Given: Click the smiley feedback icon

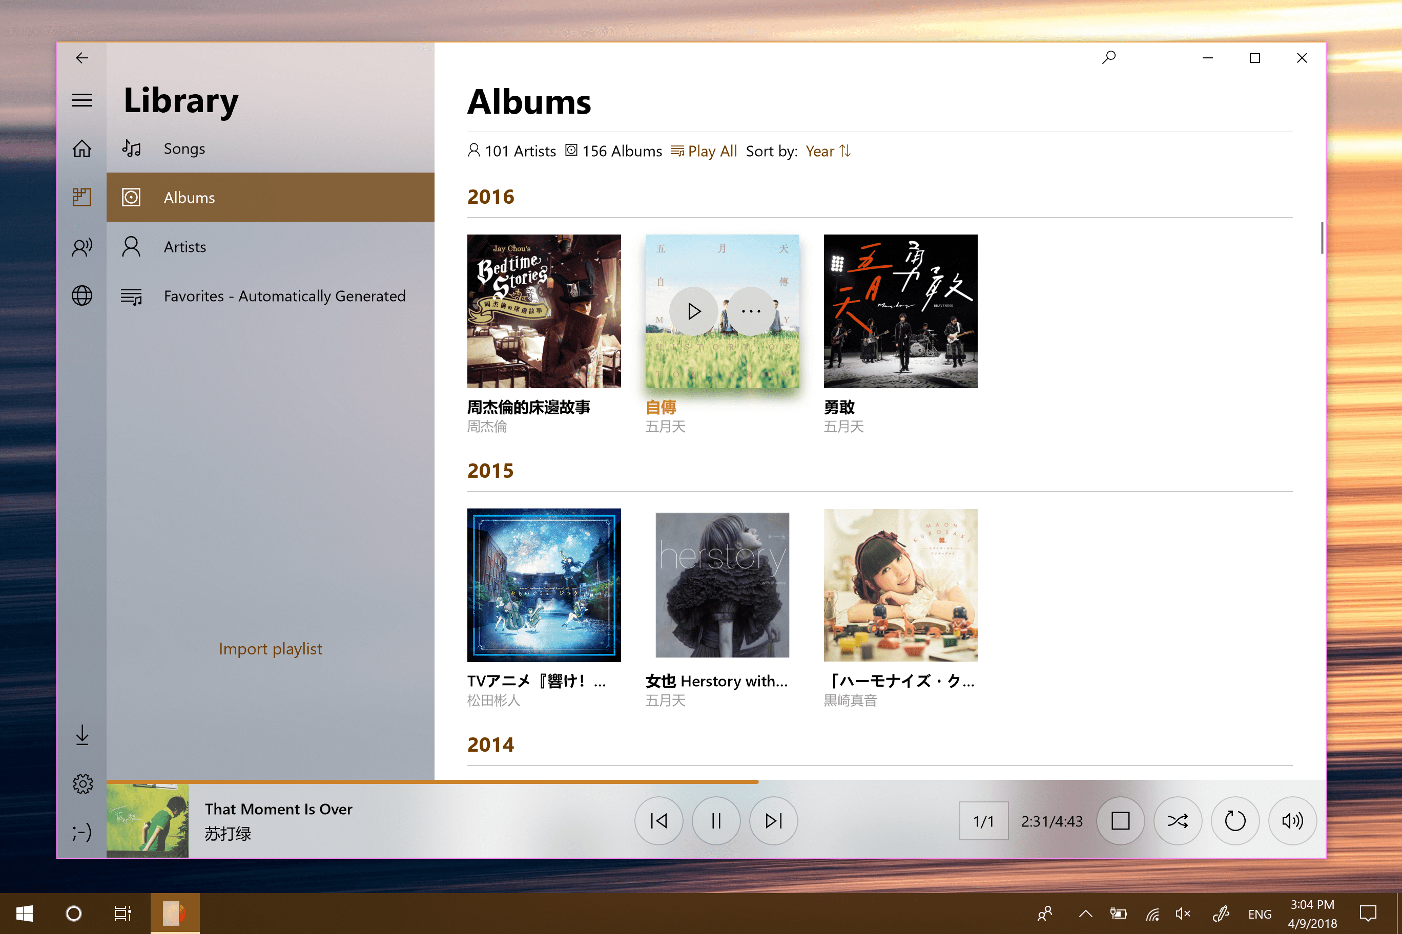Looking at the screenshot, I should pos(81,832).
